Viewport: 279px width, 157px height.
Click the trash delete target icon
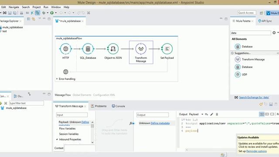pos(217,114)
